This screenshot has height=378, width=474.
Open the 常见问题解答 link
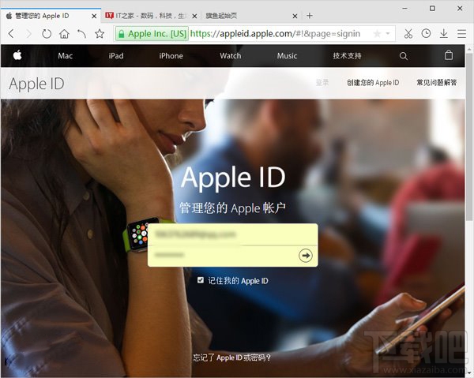(437, 83)
